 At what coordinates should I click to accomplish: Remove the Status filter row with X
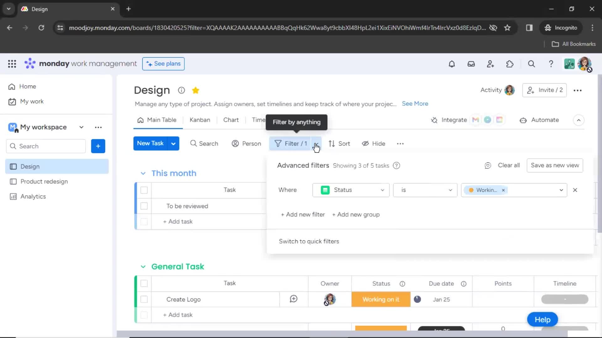tap(575, 190)
